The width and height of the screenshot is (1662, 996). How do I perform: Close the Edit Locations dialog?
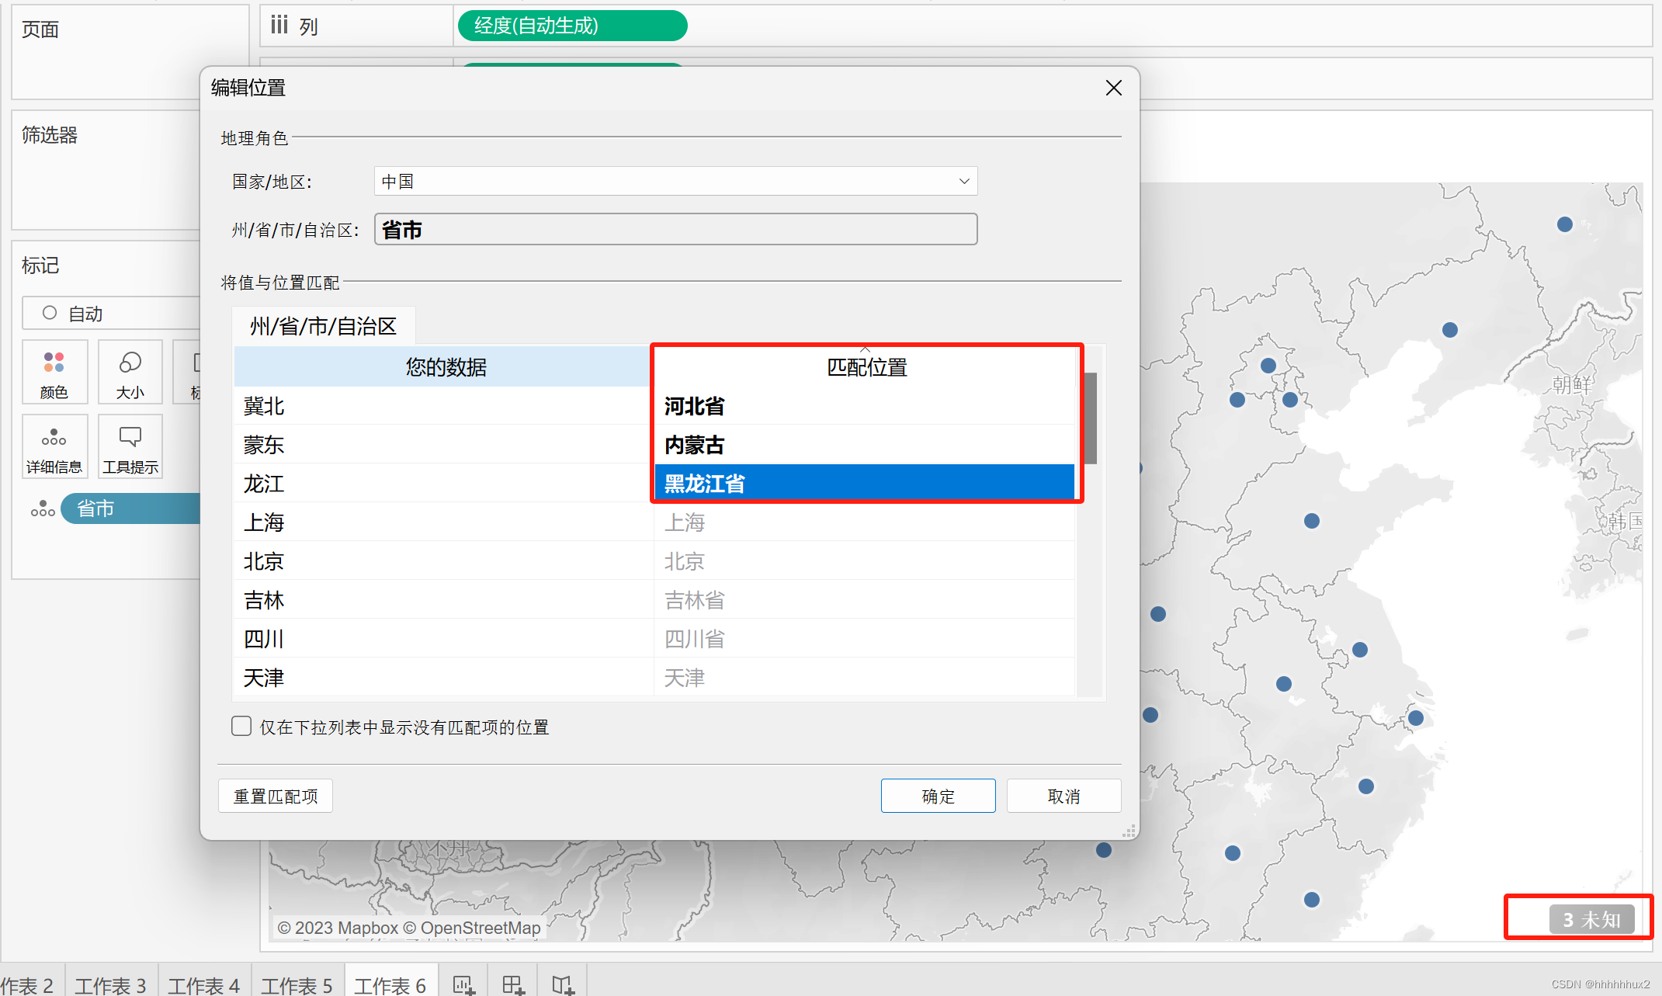(1113, 88)
